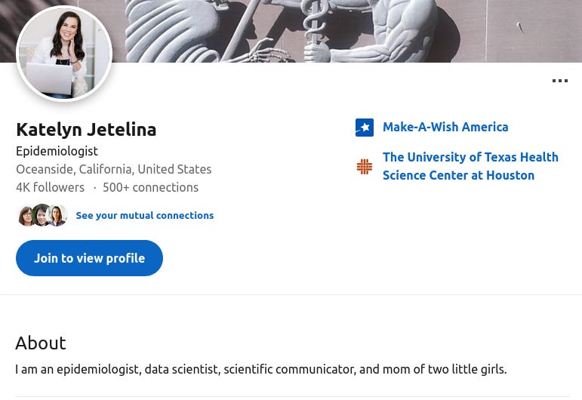Click the first mutual connection avatar with glasses

(x=26, y=216)
